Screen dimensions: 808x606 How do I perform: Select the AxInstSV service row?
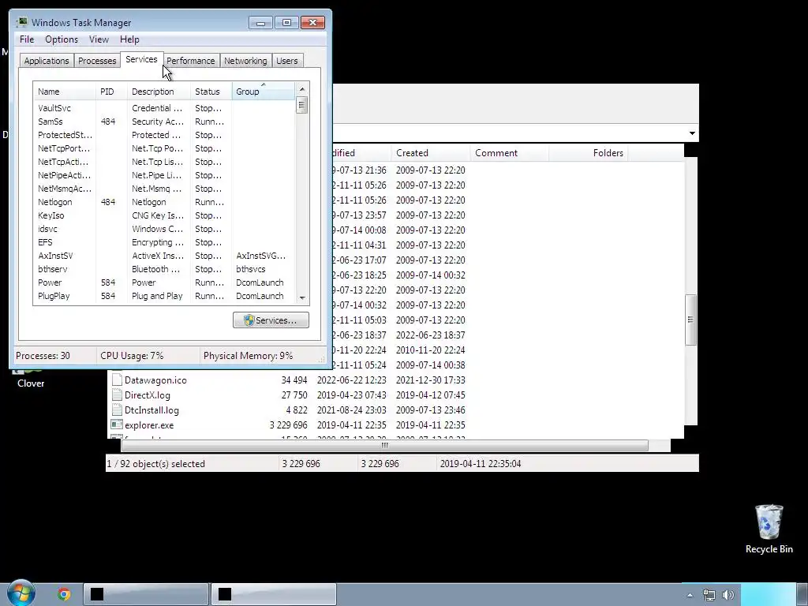(x=164, y=256)
